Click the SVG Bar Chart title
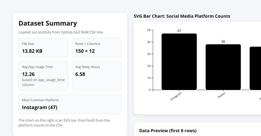This screenshot has height=136, width=261. (x=182, y=16)
